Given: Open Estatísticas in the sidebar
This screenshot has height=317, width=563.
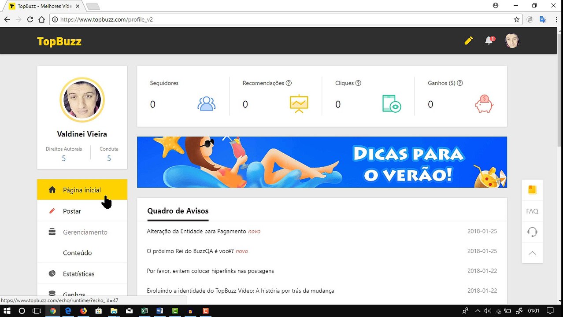Looking at the screenshot, I should [82, 274].
